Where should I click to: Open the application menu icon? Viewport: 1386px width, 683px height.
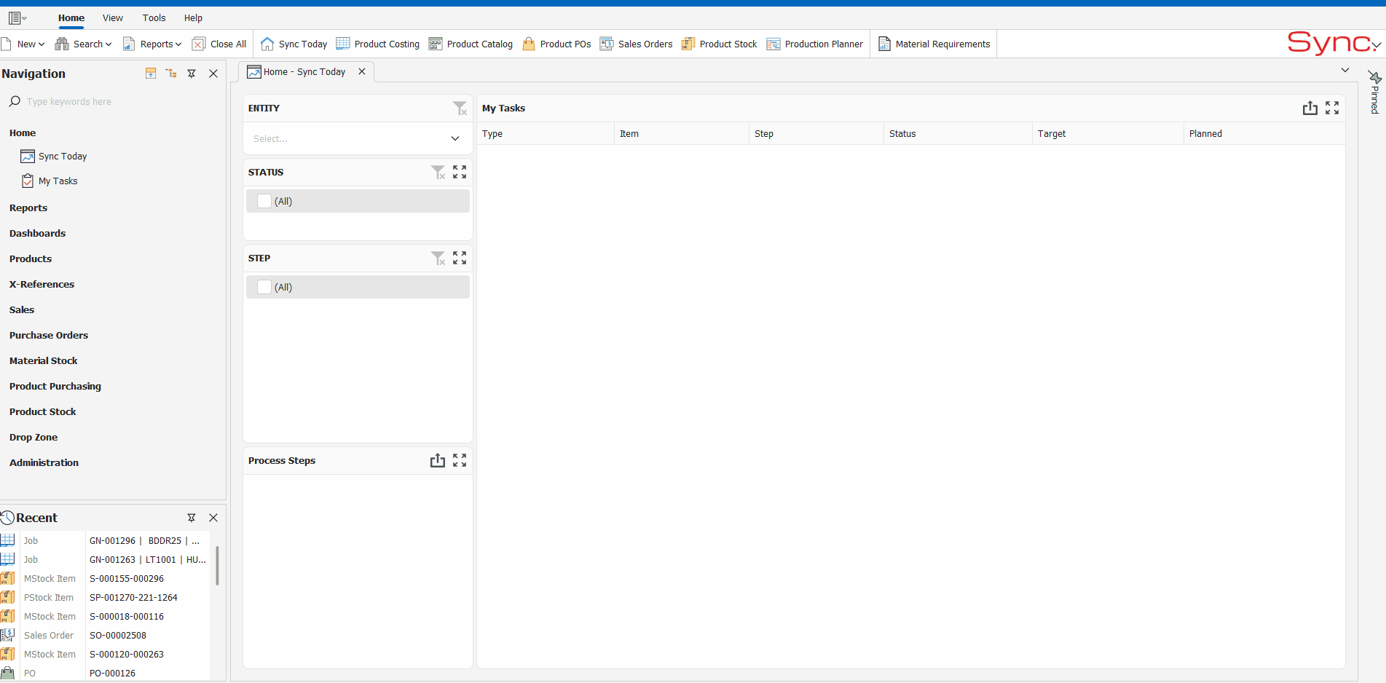click(16, 18)
